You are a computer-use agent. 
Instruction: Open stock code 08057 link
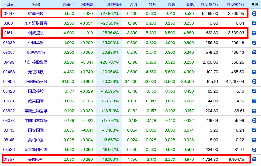pyautogui.click(x=9, y=52)
